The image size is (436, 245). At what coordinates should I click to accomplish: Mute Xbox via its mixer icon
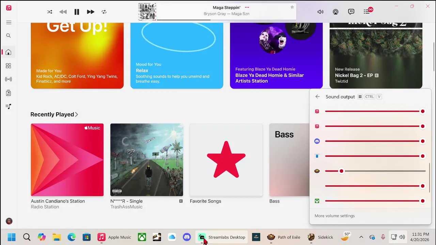[317, 201]
